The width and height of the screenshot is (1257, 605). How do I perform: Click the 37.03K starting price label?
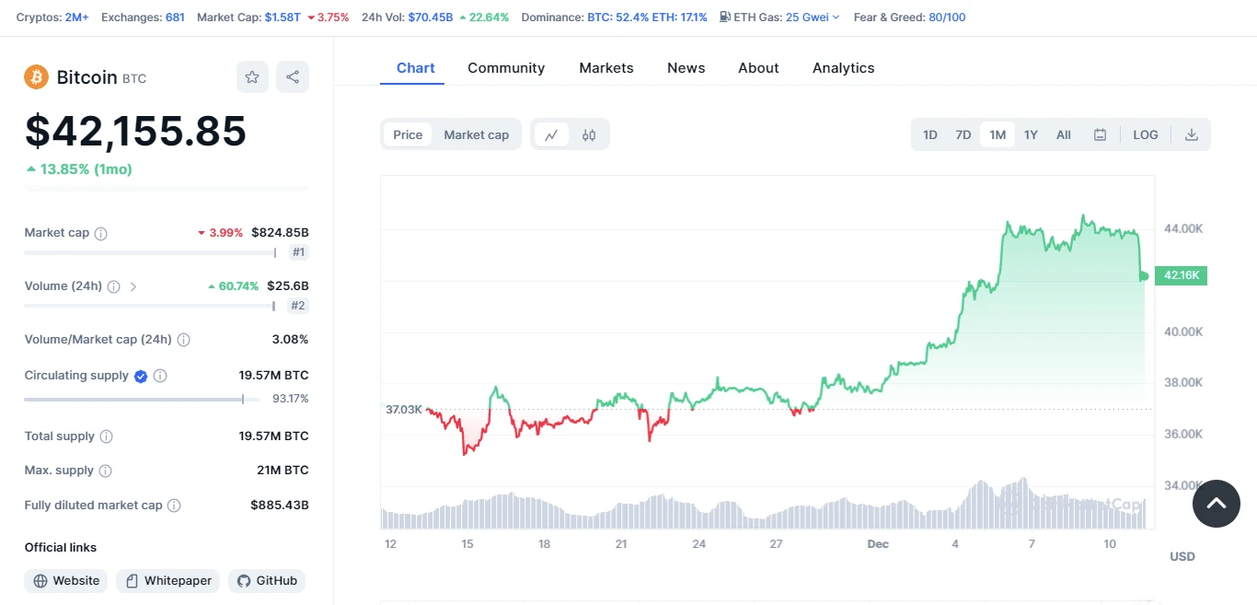[404, 409]
